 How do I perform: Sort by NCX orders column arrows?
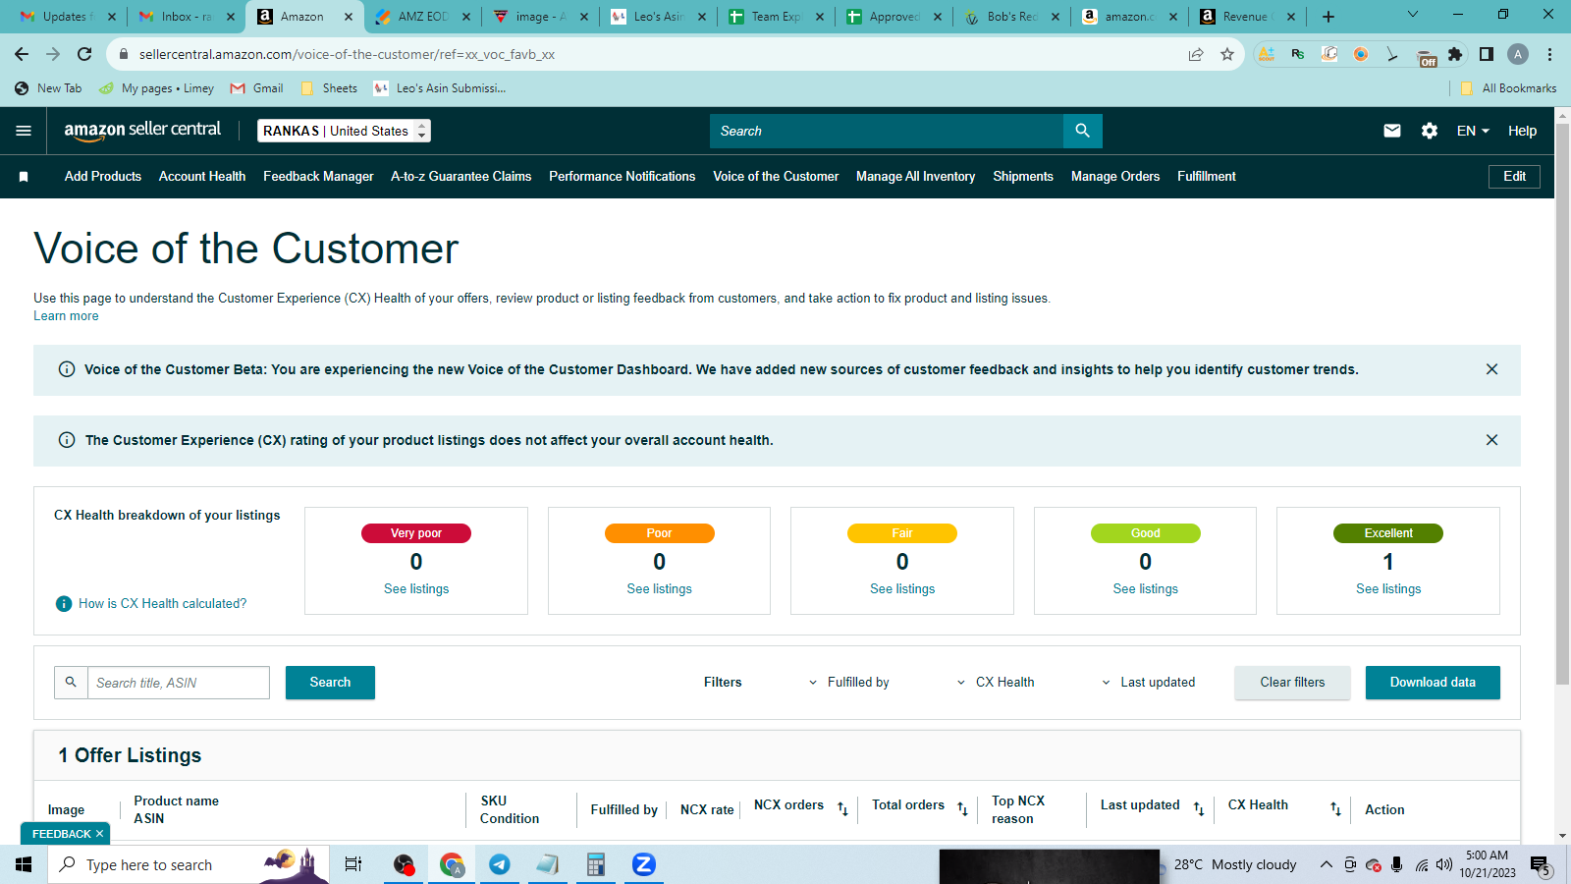tap(842, 808)
